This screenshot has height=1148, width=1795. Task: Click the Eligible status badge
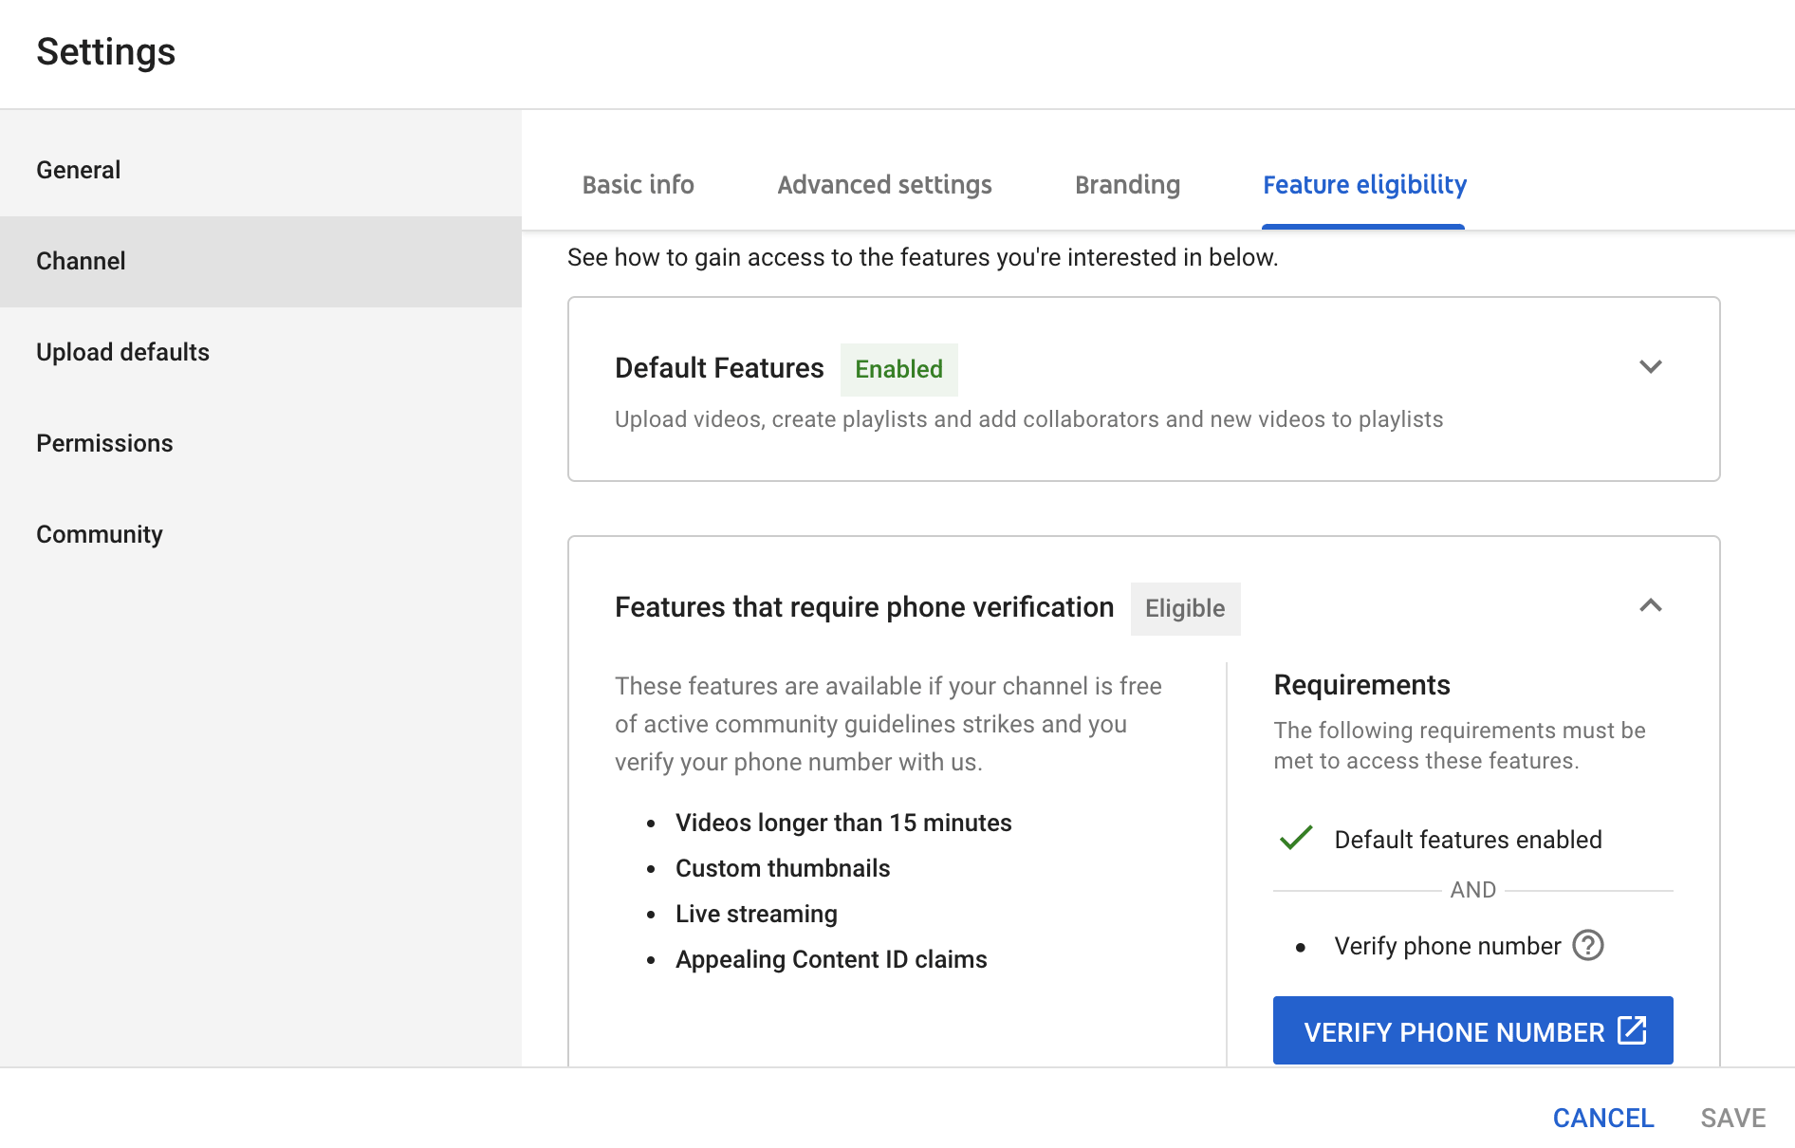[x=1185, y=608]
